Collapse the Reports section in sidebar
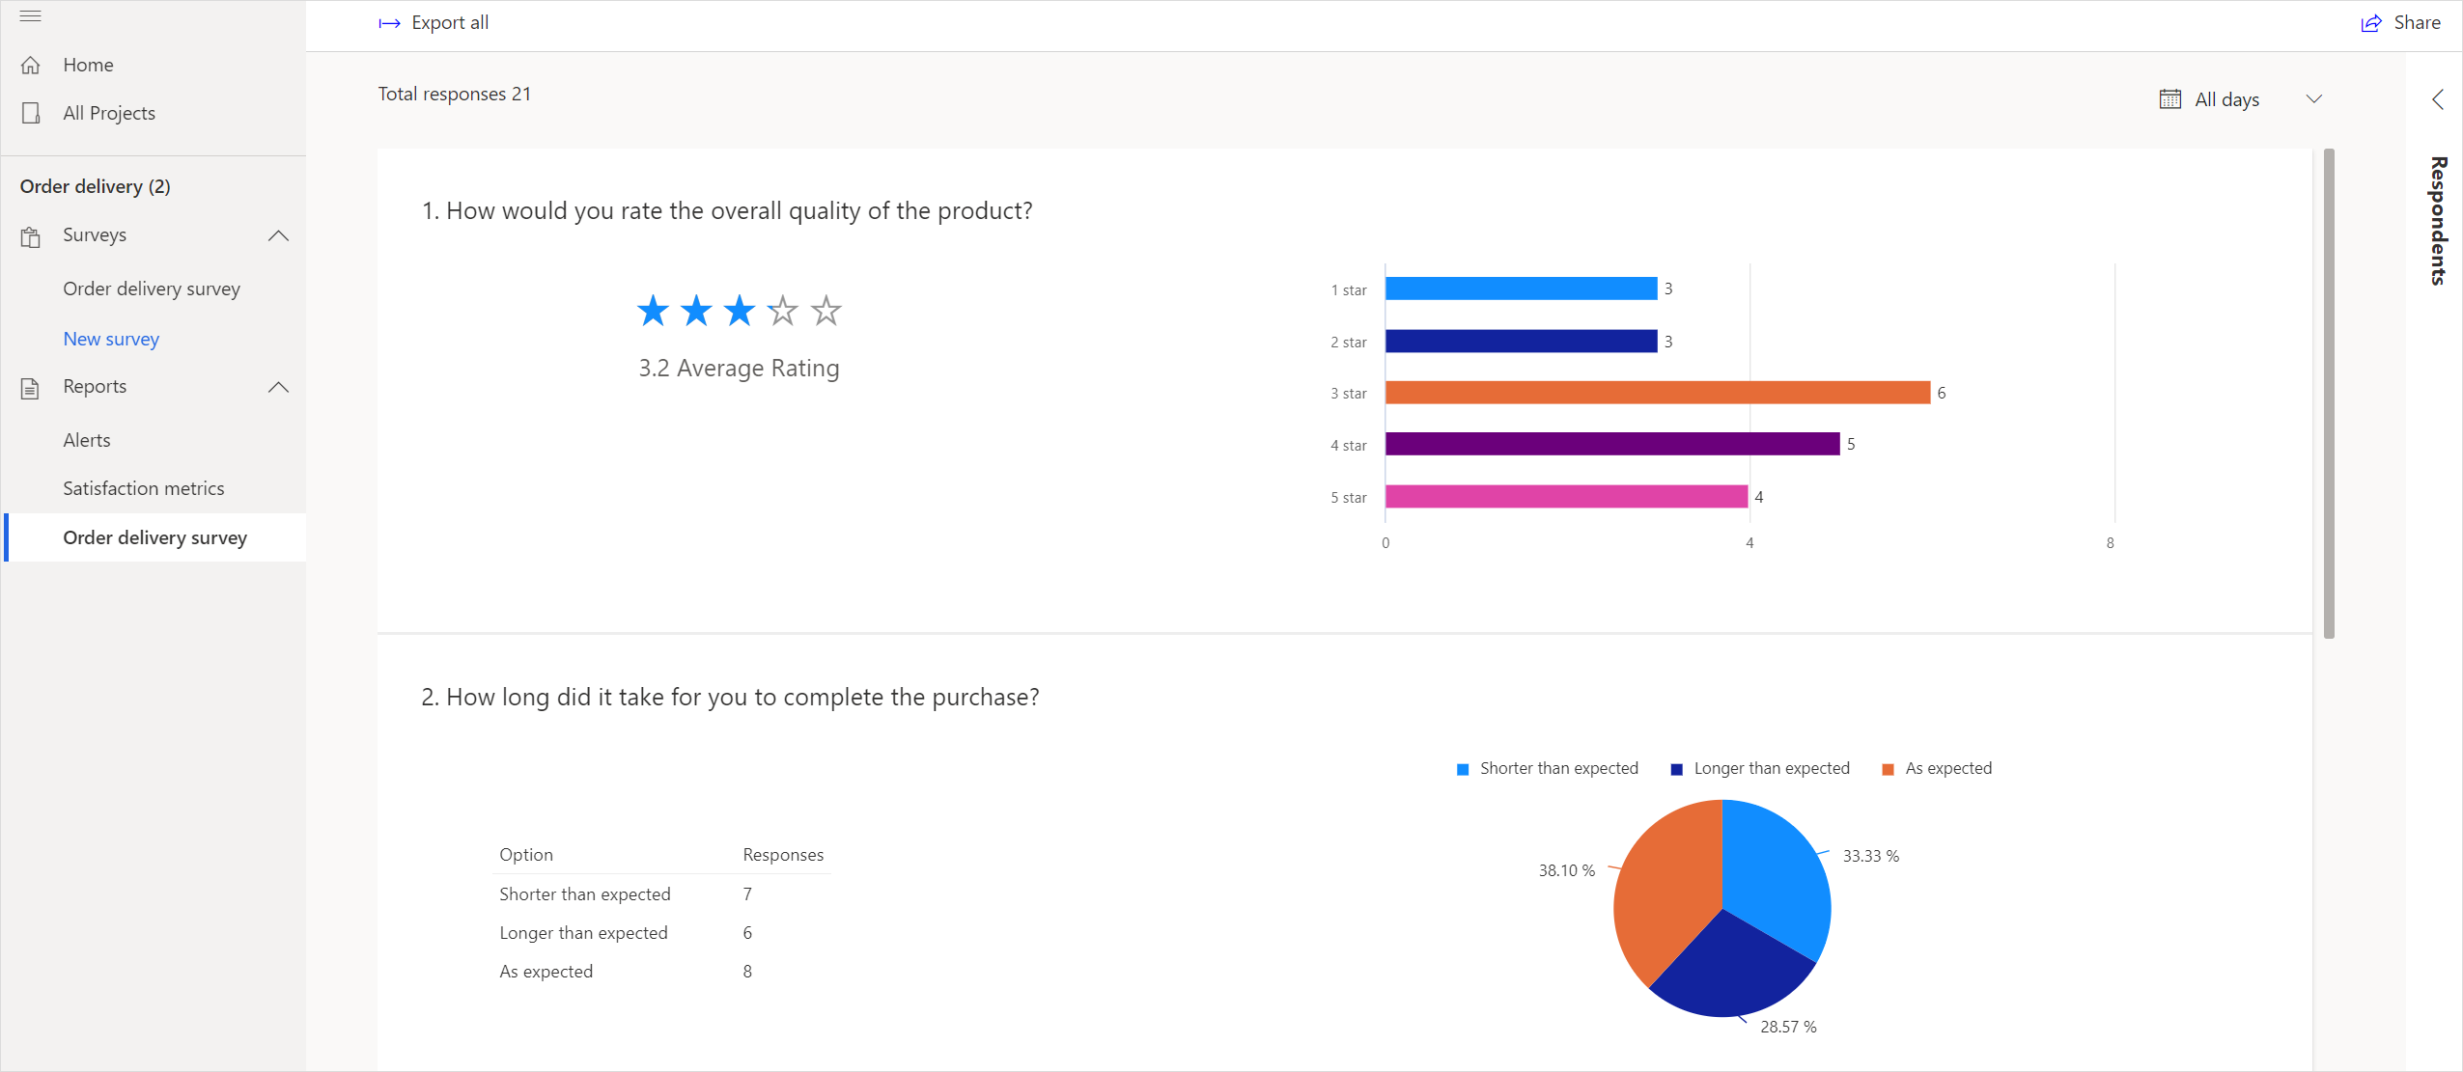Screen dimensions: 2463x1072 (280, 388)
